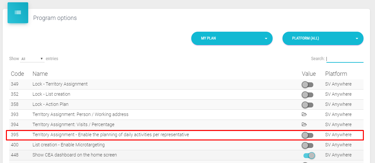Click Lock - Action Plan row name

click(50, 105)
